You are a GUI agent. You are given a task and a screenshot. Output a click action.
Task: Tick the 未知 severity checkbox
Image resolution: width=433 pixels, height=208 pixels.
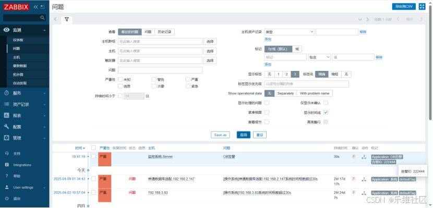[x=120, y=79]
